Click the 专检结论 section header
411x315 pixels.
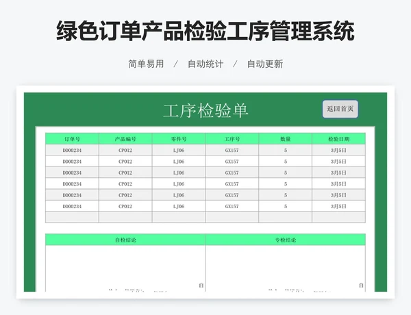286,240
